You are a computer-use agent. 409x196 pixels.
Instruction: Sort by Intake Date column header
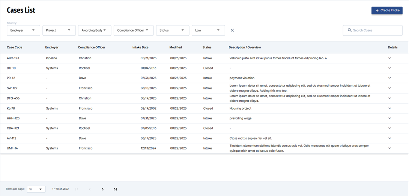point(140,48)
